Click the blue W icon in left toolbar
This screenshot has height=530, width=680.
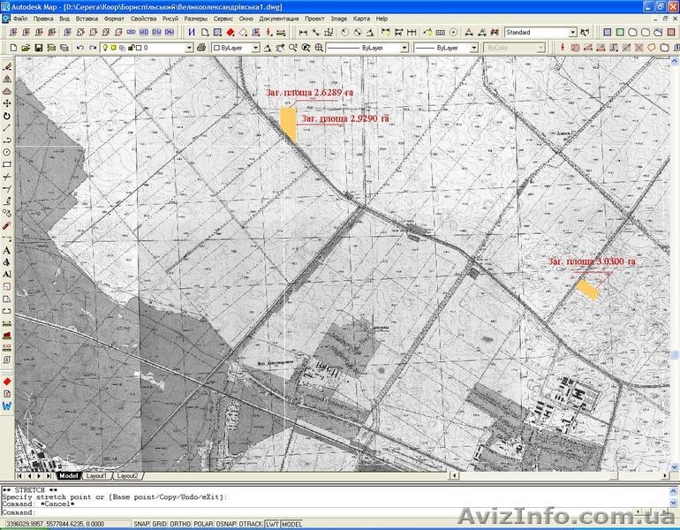pyautogui.click(x=7, y=405)
